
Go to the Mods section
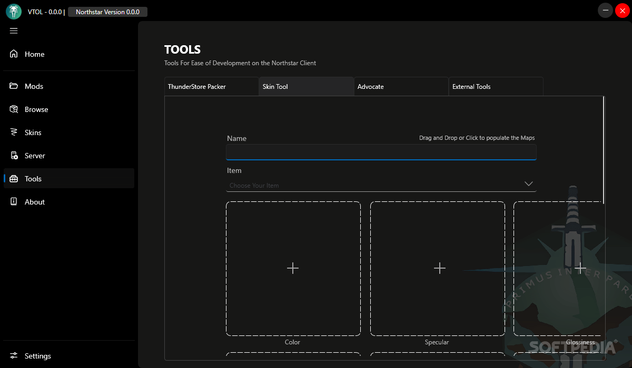pos(69,86)
